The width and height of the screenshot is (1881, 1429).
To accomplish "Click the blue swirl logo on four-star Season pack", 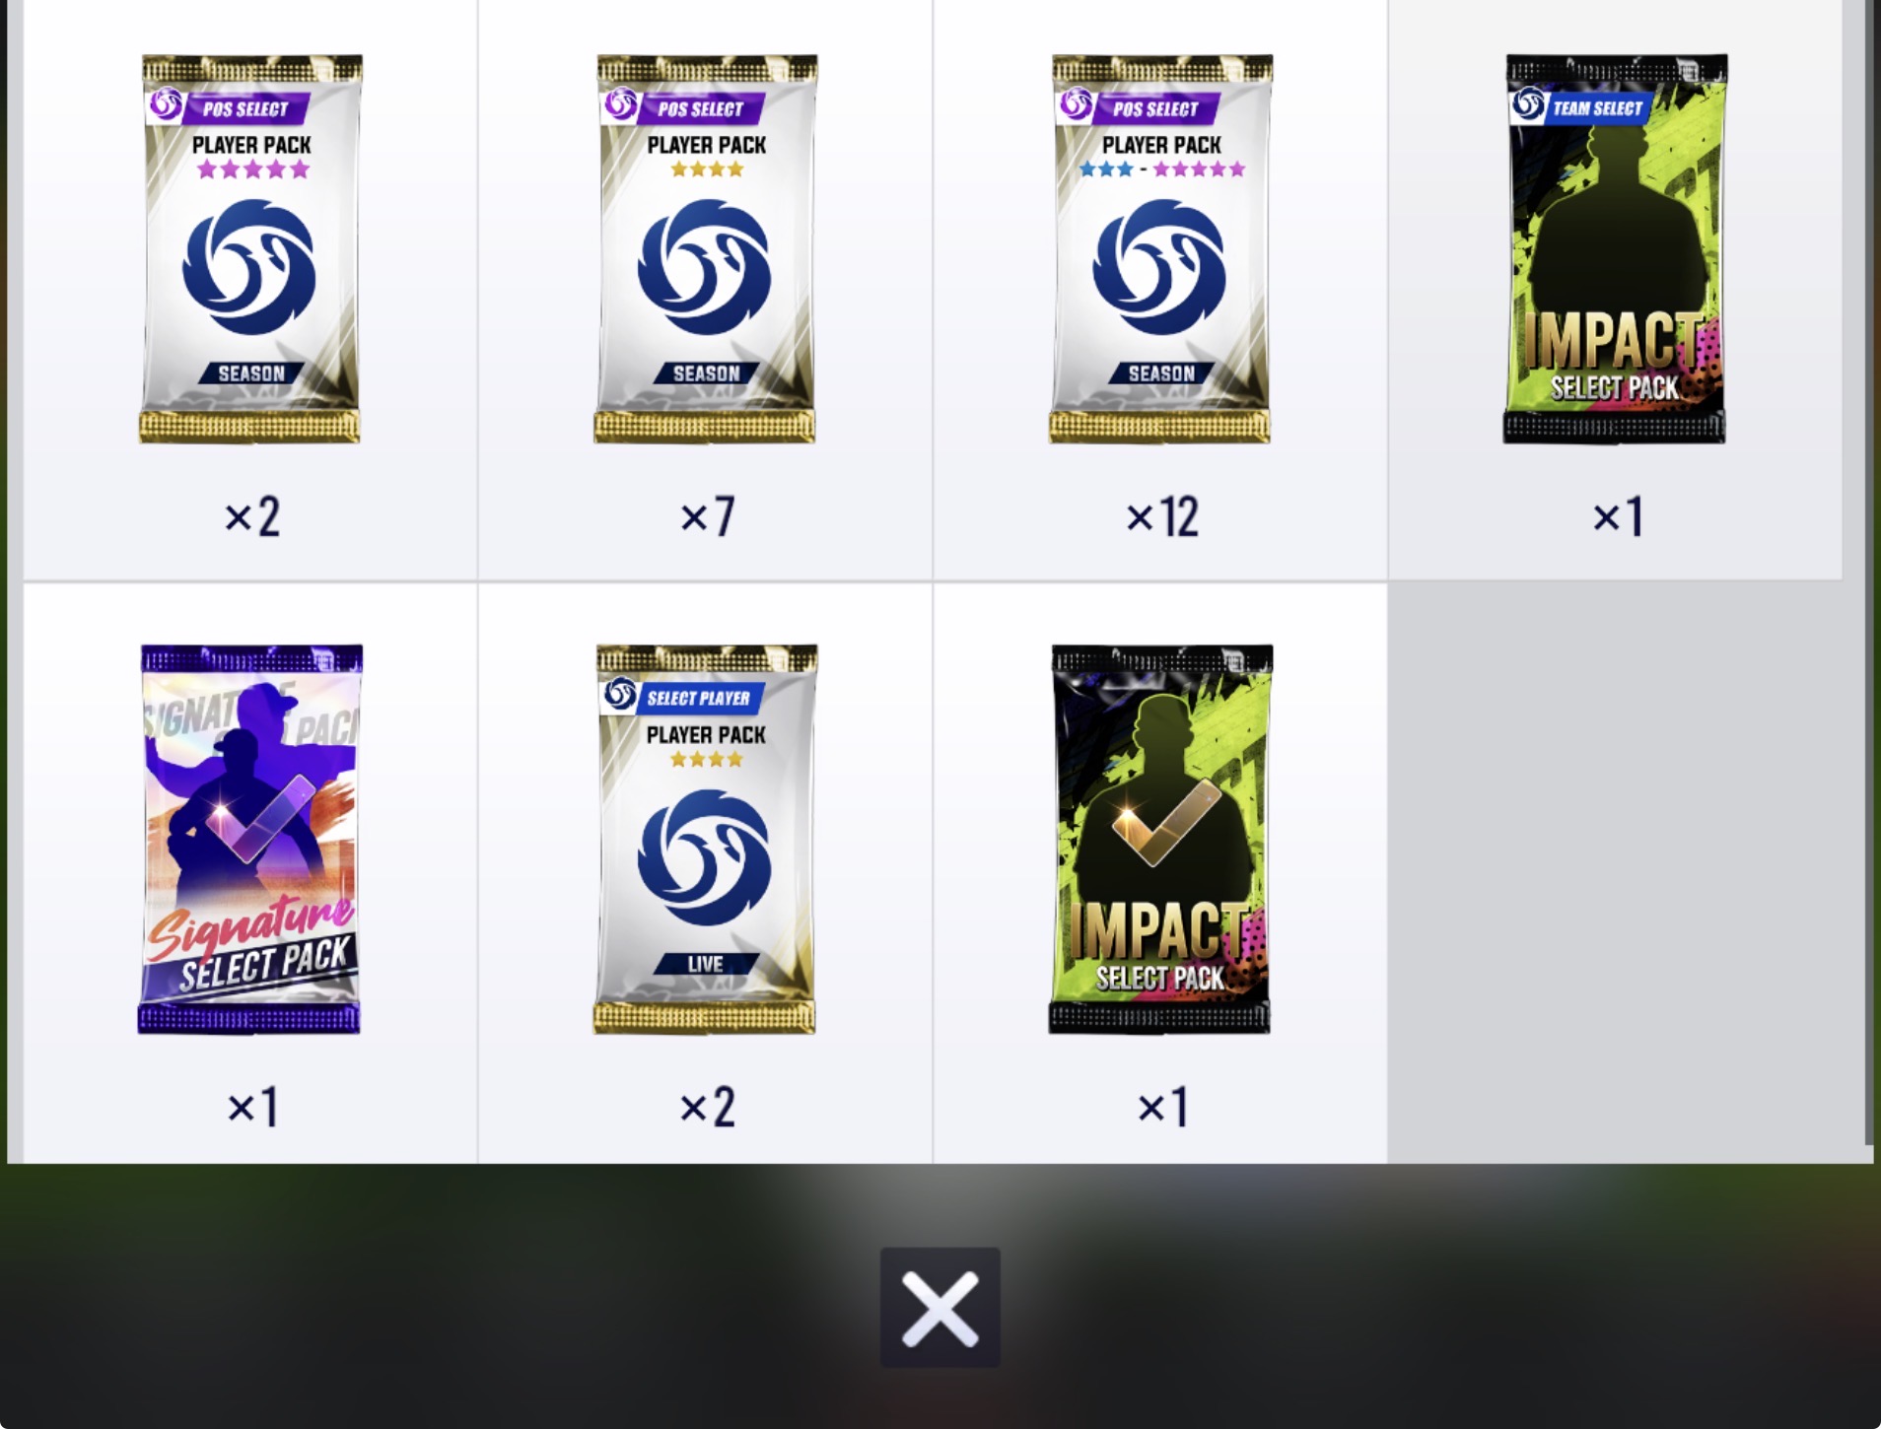I will point(705,268).
